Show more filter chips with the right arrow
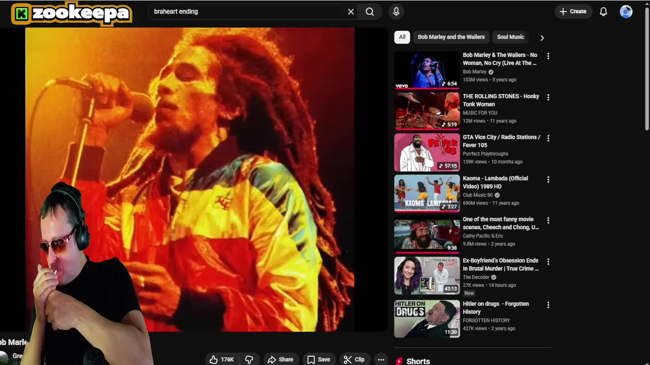The height and width of the screenshot is (365, 650). click(x=542, y=38)
